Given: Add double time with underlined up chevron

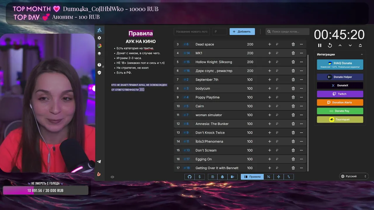Looking at the screenshot, I should (360, 45).
